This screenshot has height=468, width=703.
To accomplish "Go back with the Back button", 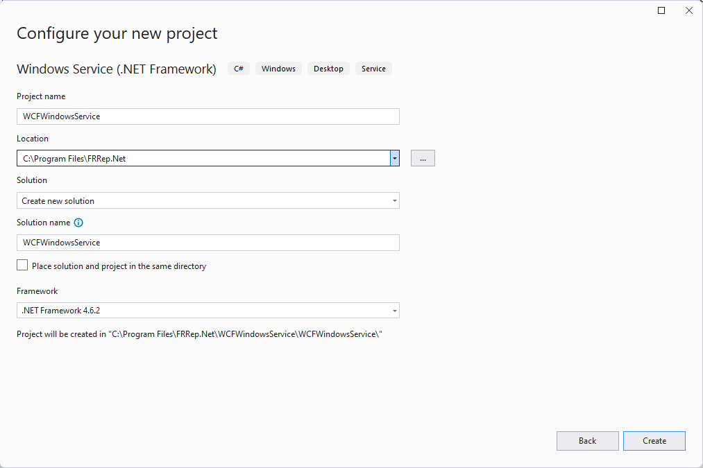I will [x=587, y=441].
